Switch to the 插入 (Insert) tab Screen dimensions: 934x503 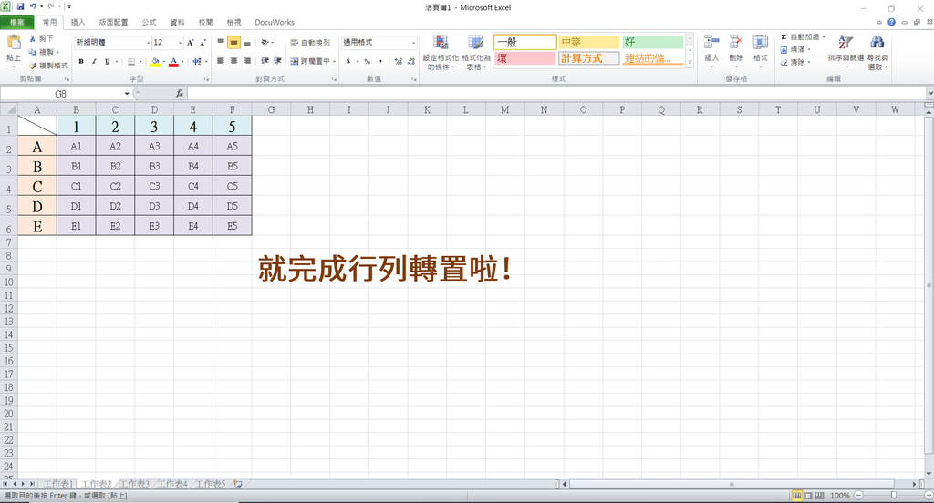click(x=78, y=23)
